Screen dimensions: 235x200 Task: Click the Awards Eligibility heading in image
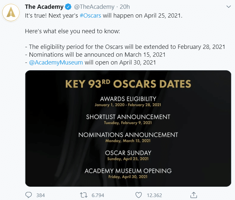tap(128, 99)
